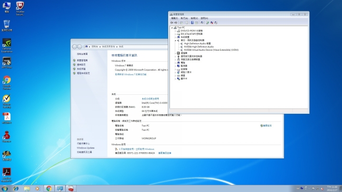
Task: Expand the mice and pointing devices node
Action: (175, 59)
